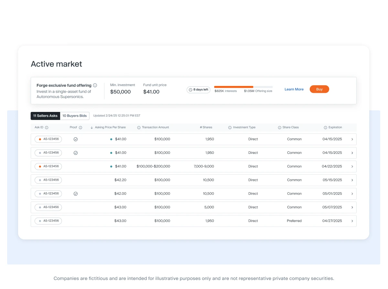
Task: Click the Ask ID info icon
Action: (x=47, y=127)
